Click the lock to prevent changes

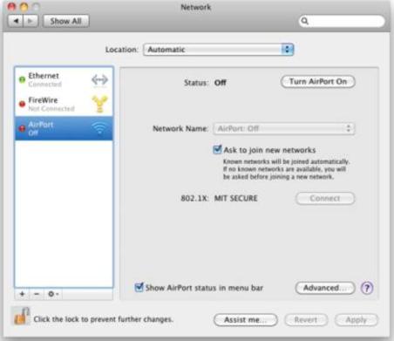[x=21, y=317]
